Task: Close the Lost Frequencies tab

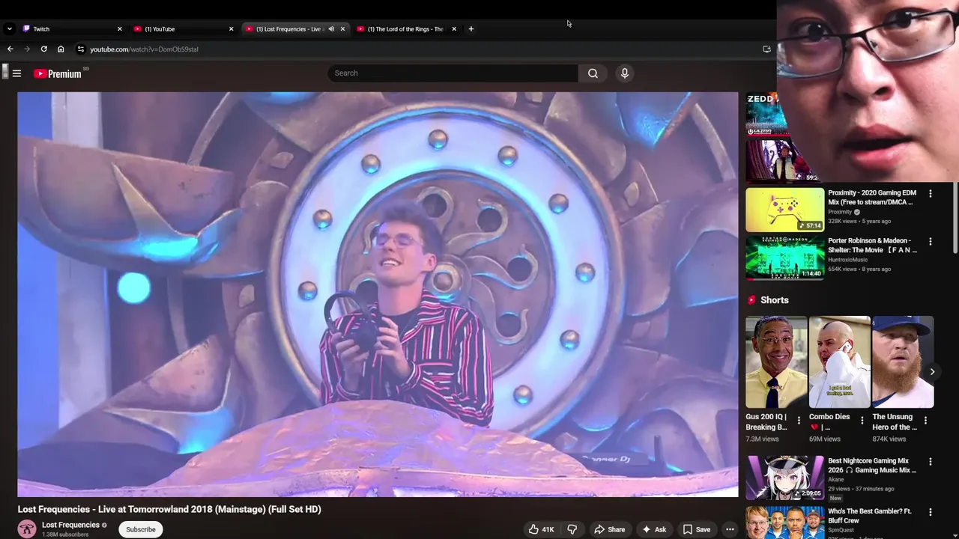Action: click(342, 29)
